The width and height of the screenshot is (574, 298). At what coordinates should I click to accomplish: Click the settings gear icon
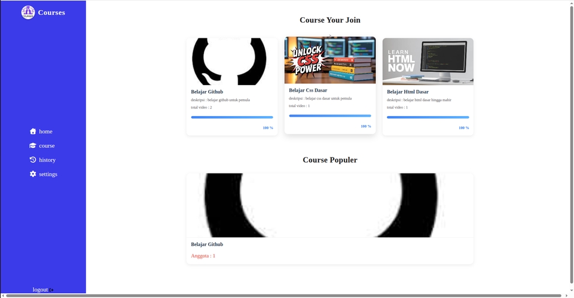click(x=33, y=174)
